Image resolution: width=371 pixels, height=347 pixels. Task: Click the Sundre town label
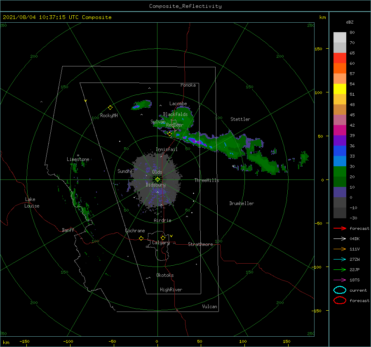[x=125, y=171]
